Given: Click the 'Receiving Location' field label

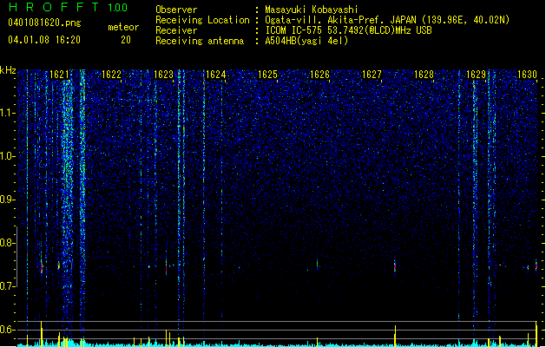Looking at the screenshot, I should 202,20.
